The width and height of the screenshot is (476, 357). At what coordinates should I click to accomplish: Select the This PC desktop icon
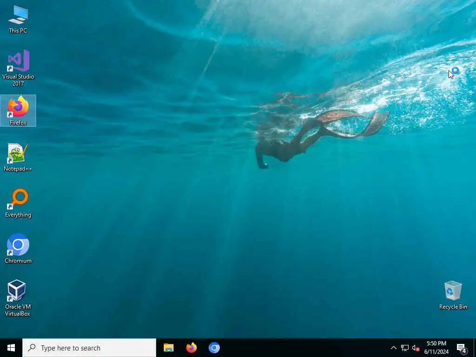(x=18, y=19)
